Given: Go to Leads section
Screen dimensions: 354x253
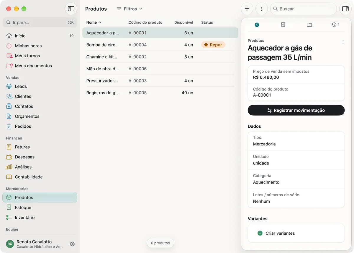Looking at the screenshot, I should tap(40, 86).
